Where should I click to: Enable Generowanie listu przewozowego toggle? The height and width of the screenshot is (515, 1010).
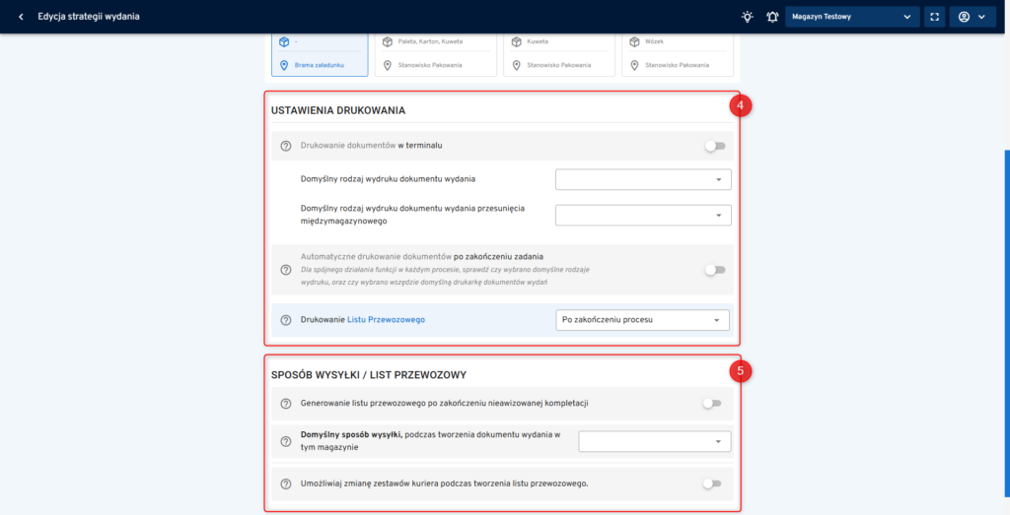pyautogui.click(x=711, y=403)
